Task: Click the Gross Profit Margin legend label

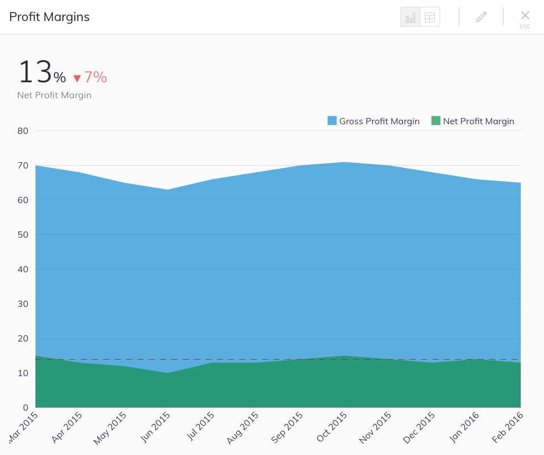Action: 379,121
